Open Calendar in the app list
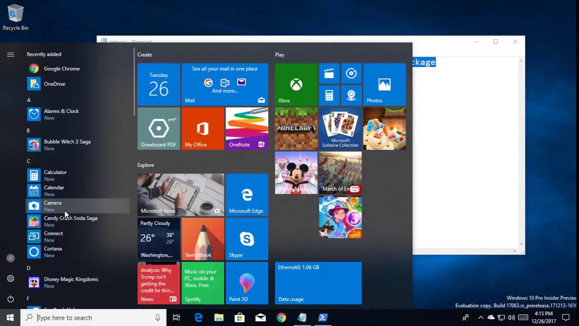Screen dimensions: 579x326 tap(78, 191)
